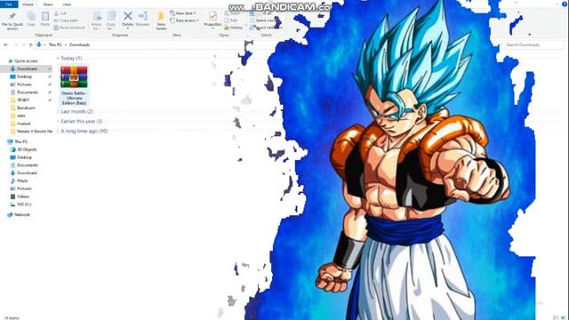This screenshot has width=569, height=320.
Task: Select Network in navigation pane
Action: 21,215
